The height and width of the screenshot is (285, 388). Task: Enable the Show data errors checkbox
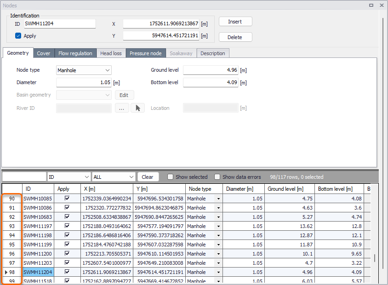(217, 177)
